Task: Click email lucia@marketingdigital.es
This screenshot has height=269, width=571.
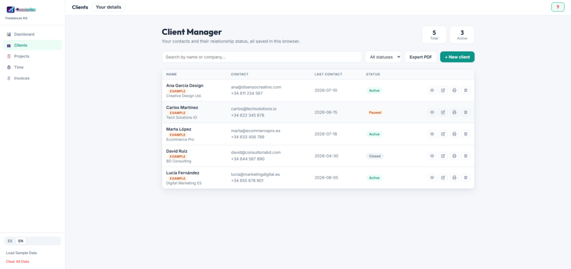Action: (255, 174)
